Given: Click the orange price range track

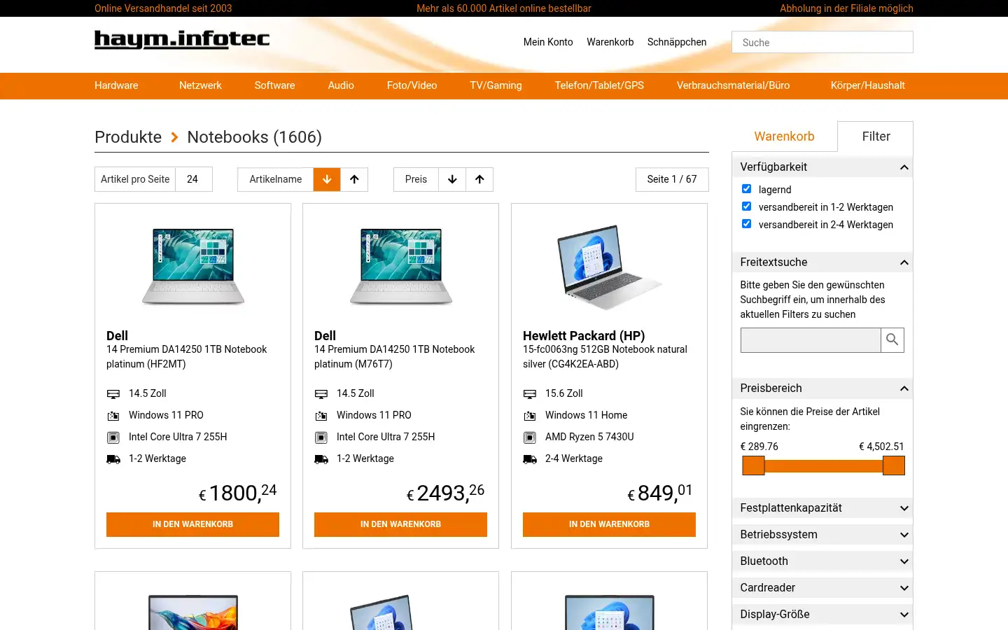Looking at the screenshot, I should tap(823, 465).
